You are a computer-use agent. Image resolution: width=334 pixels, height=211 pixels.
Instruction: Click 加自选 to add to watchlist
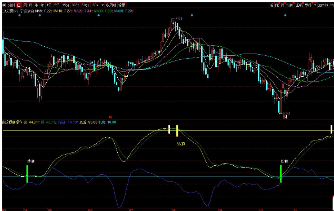coord(323,5)
